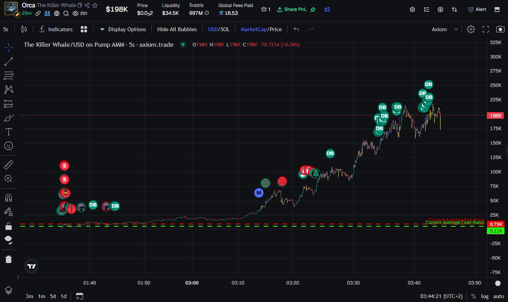Viewport: 508px width, 302px height.
Task: Open the candlestick chart type menu
Action: pyautogui.click(x=24, y=29)
